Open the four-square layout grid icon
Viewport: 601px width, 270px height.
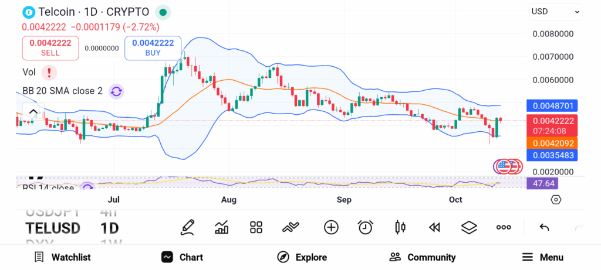coord(256,227)
